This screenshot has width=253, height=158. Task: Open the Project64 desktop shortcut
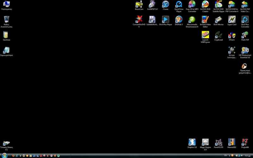click(x=245, y=142)
